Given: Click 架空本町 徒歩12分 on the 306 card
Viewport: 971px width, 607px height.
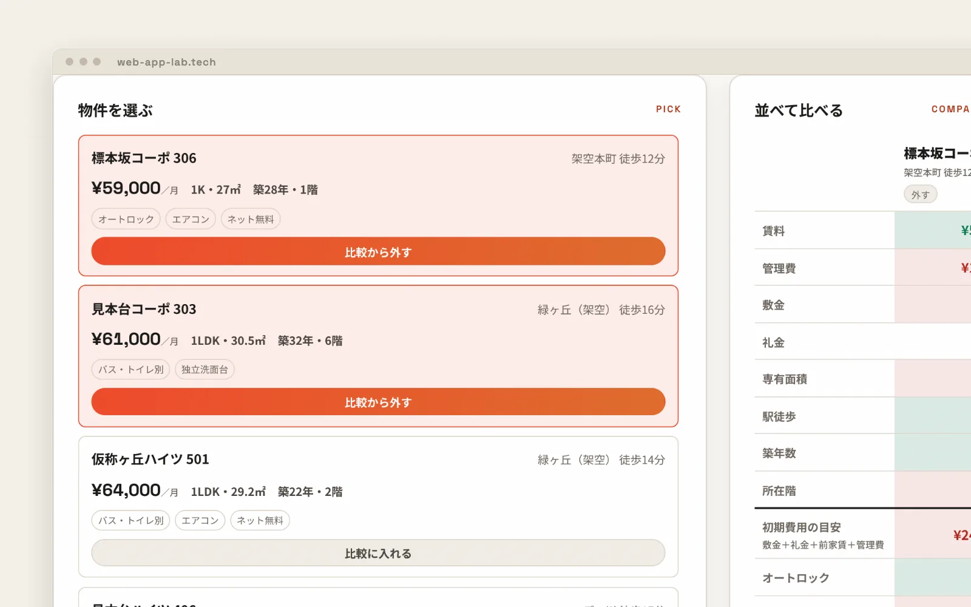Looking at the screenshot, I should point(618,159).
